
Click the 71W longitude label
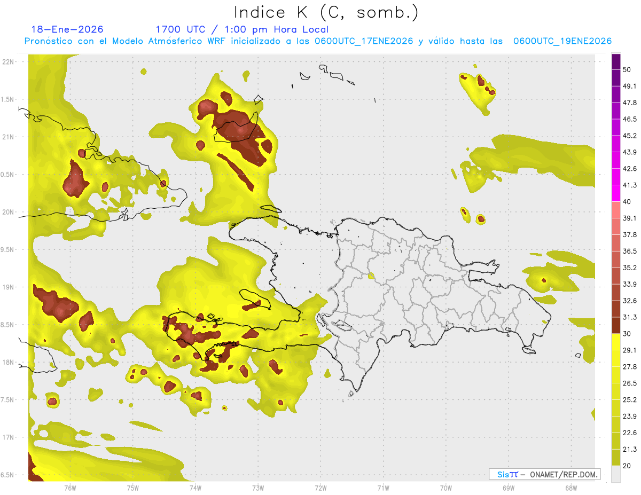click(x=383, y=488)
